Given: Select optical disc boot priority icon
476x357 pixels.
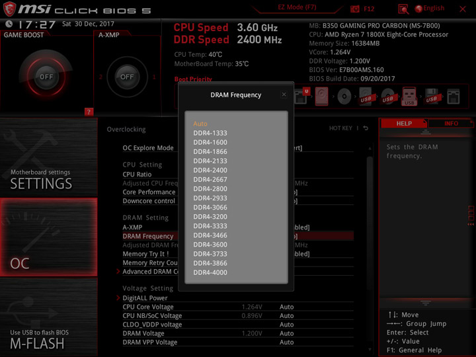Looking at the screenshot, I should click(344, 97).
